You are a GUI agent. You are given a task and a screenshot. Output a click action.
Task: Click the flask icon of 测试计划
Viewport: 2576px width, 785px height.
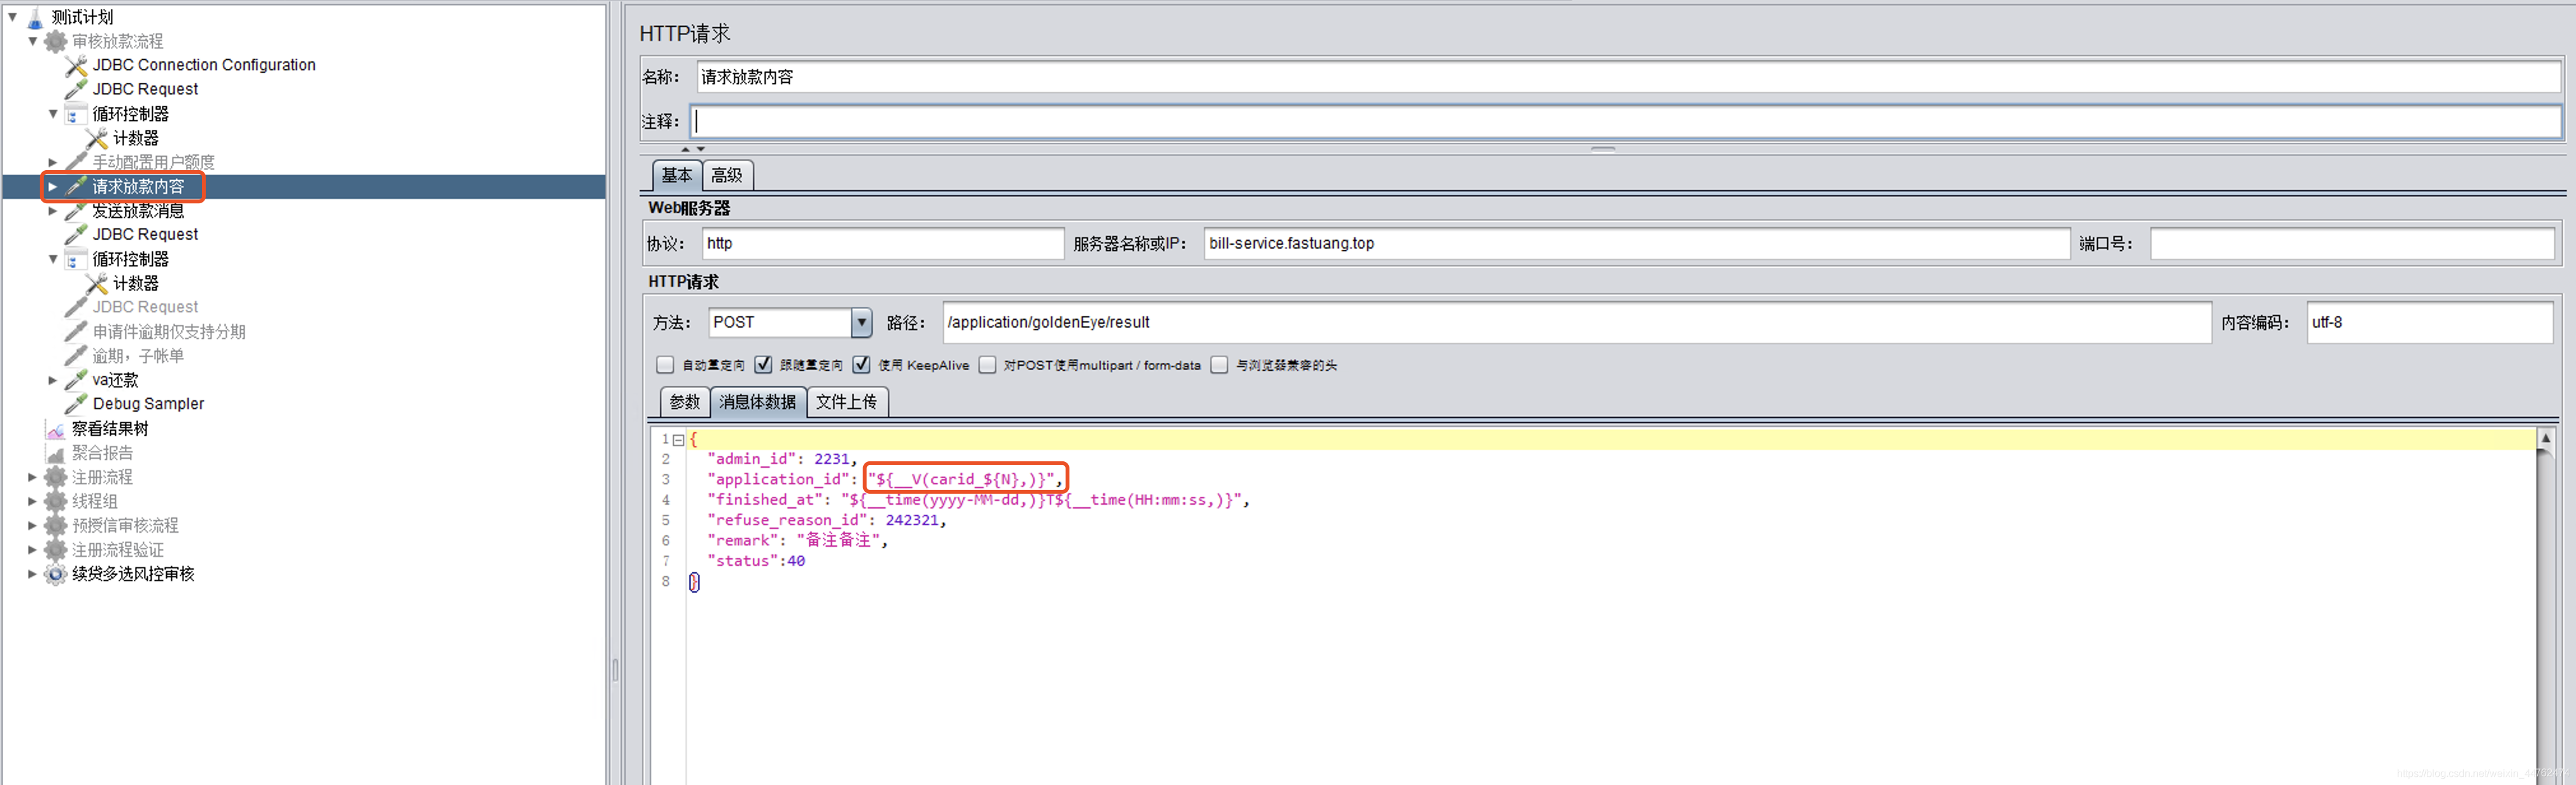(x=35, y=17)
